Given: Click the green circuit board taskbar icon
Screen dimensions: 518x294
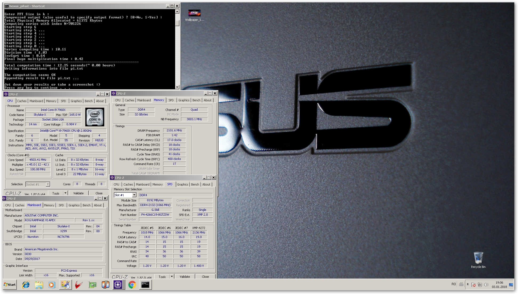Looking at the screenshot, I should tap(92, 285).
